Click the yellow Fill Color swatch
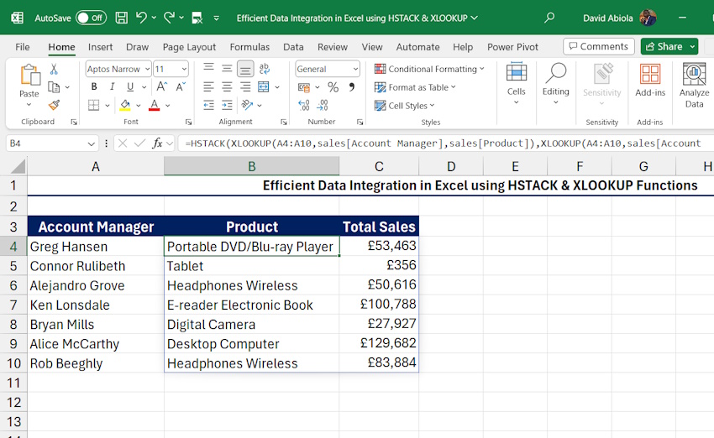The width and height of the screenshot is (714, 438). coord(125,105)
